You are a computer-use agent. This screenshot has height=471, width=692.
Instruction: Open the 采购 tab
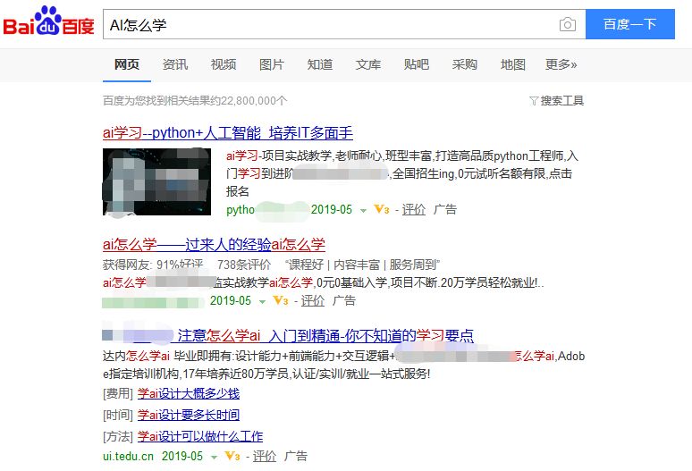click(x=465, y=64)
